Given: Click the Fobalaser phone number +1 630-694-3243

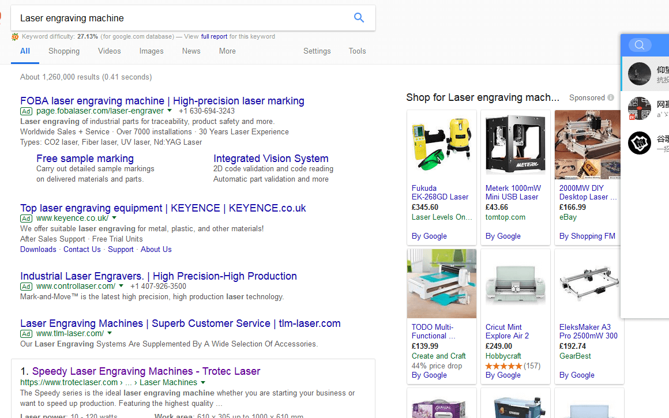Looking at the screenshot, I should point(206,111).
